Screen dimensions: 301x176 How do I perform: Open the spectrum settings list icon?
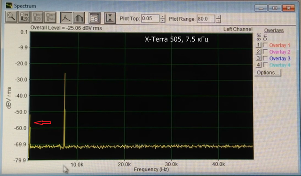tap(95, 18)
